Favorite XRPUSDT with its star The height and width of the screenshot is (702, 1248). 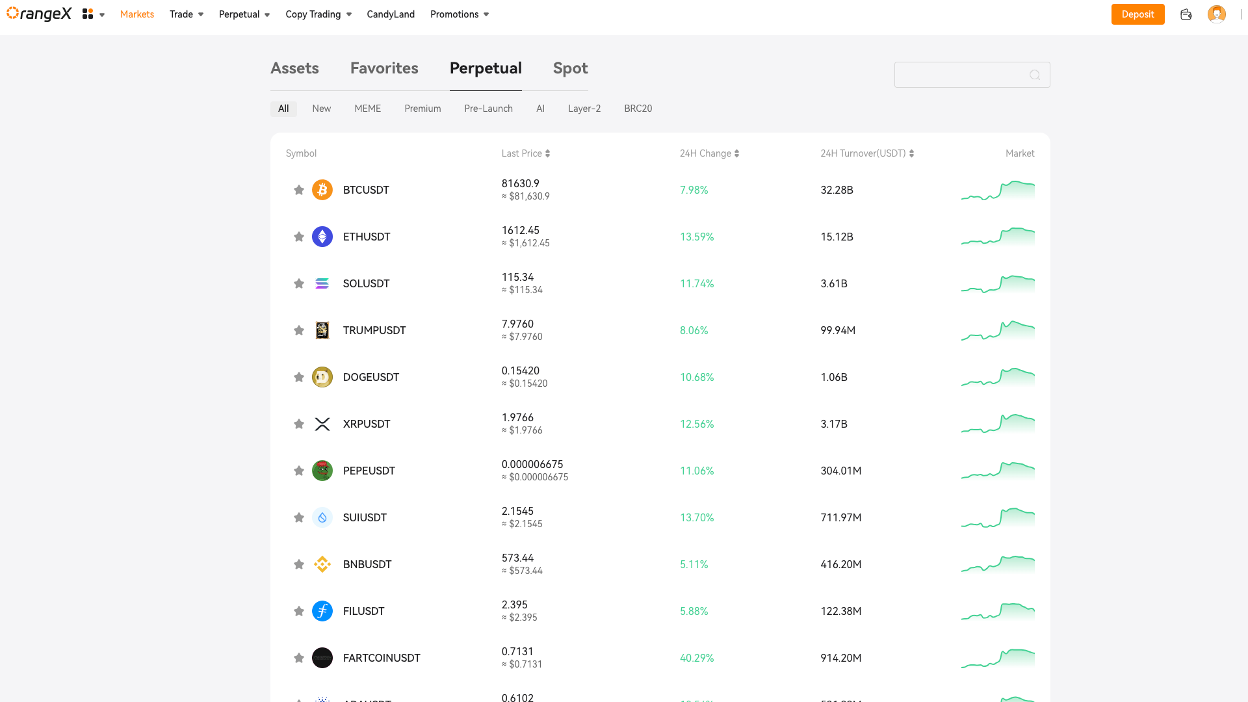pyautogui.click(x=299, y=424)
